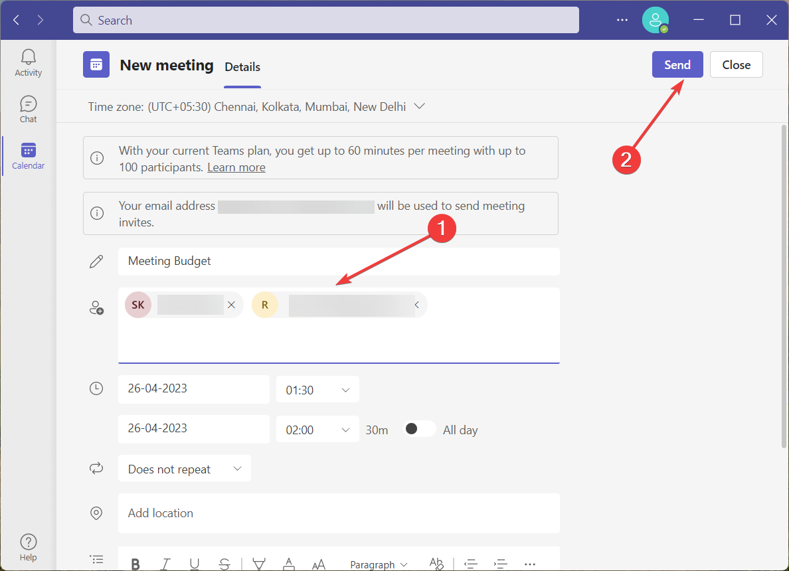The width and height of the screenshot is (789, 571).
Task: Clear all formatting in editor toolbar
Action: tap(436, 564)
